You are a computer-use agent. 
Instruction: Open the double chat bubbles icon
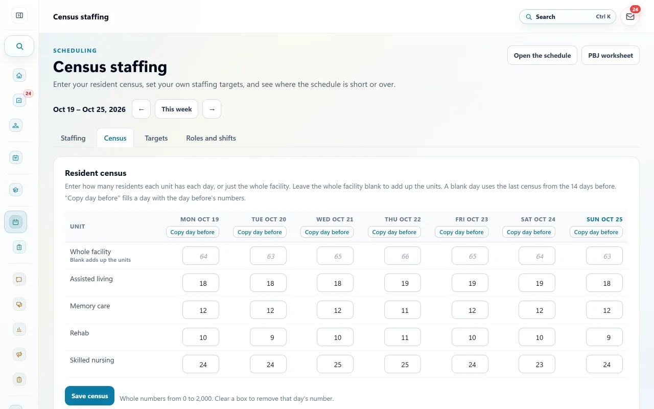[19, 304]
